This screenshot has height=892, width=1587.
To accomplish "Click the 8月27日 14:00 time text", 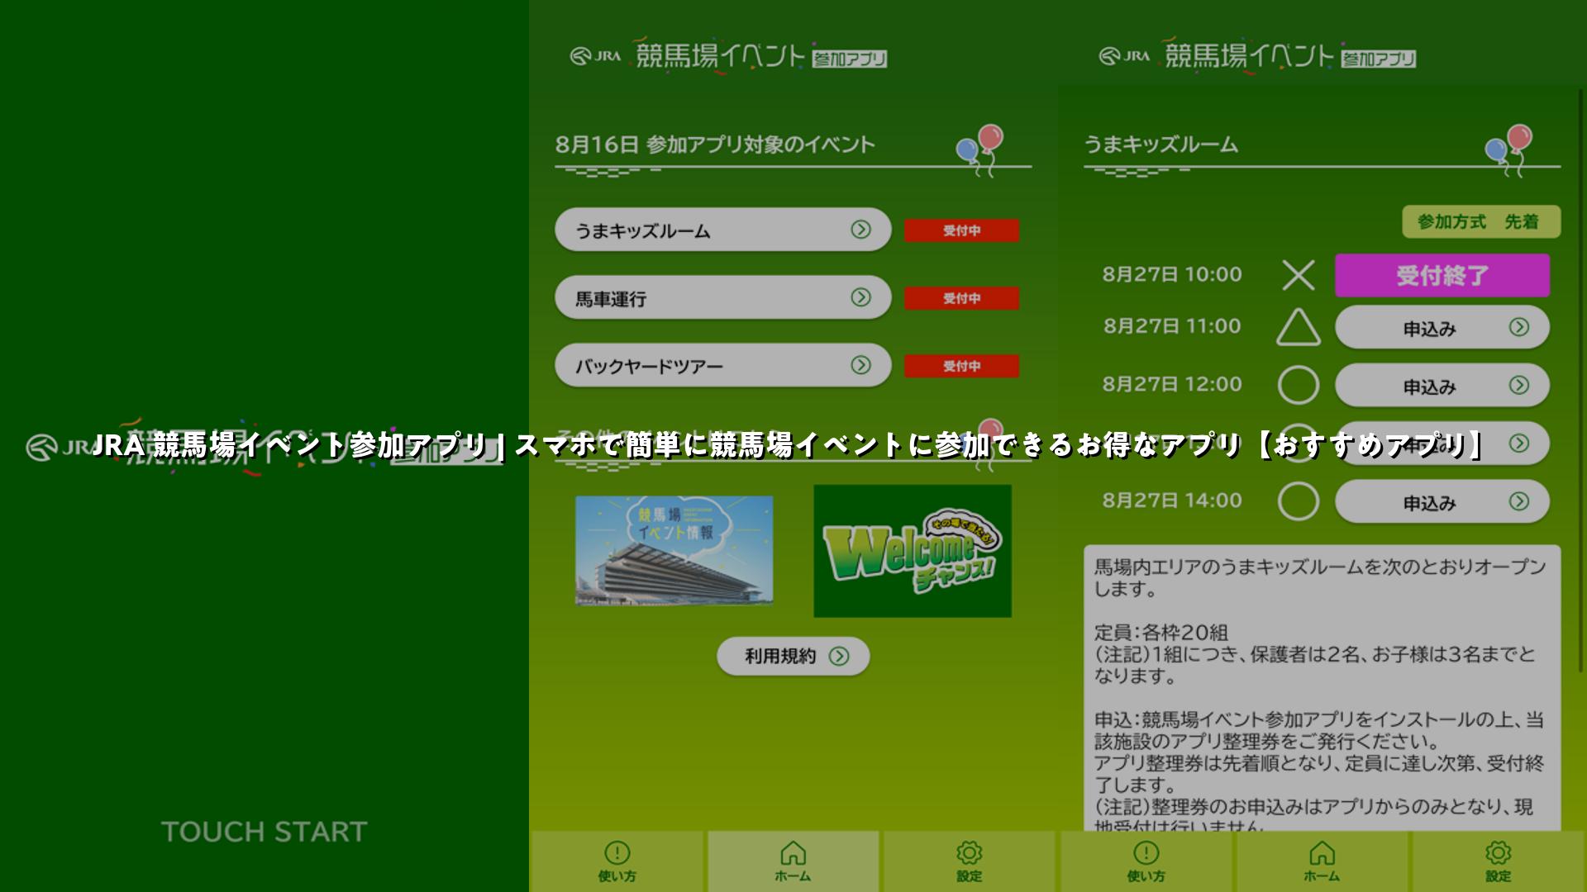I will (x=1172, y=501).
